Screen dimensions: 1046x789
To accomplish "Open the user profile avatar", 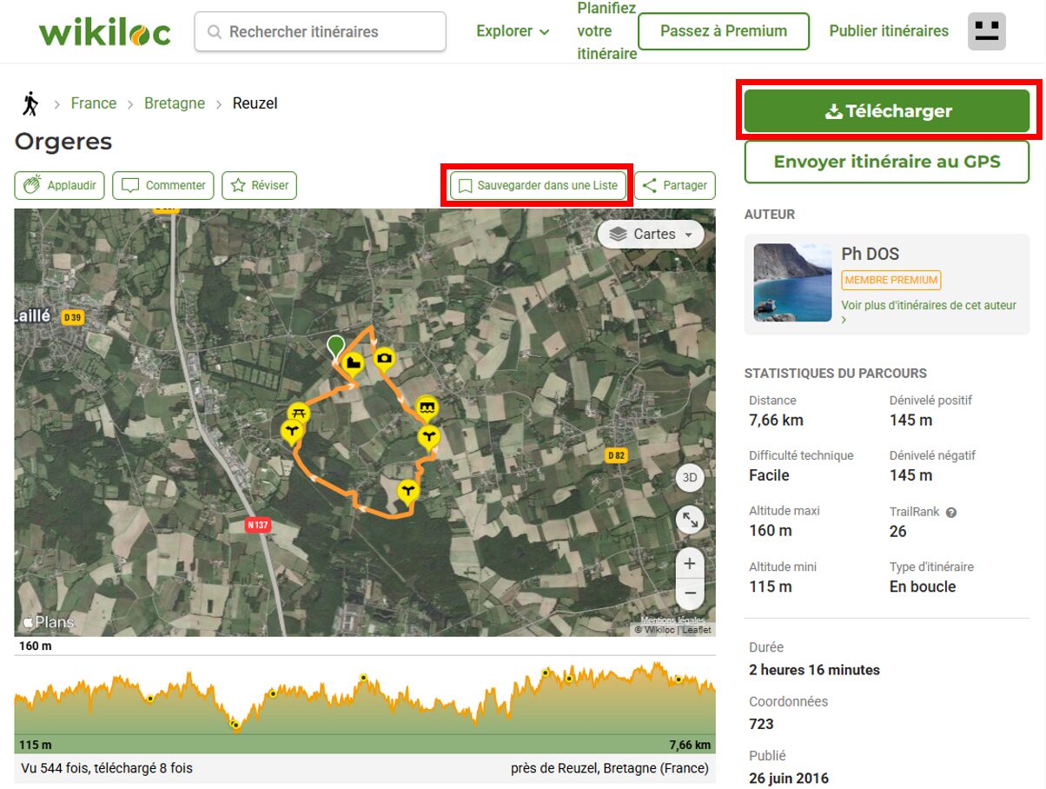I will (x=986, y=31).
